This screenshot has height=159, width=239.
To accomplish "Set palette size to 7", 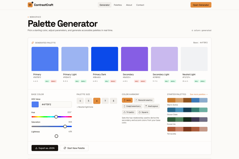I will click(x=105, y=101).
